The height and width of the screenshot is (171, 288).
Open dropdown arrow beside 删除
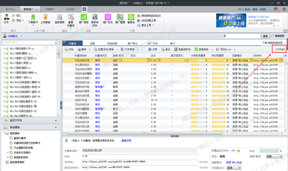click(x=90, y=50)
